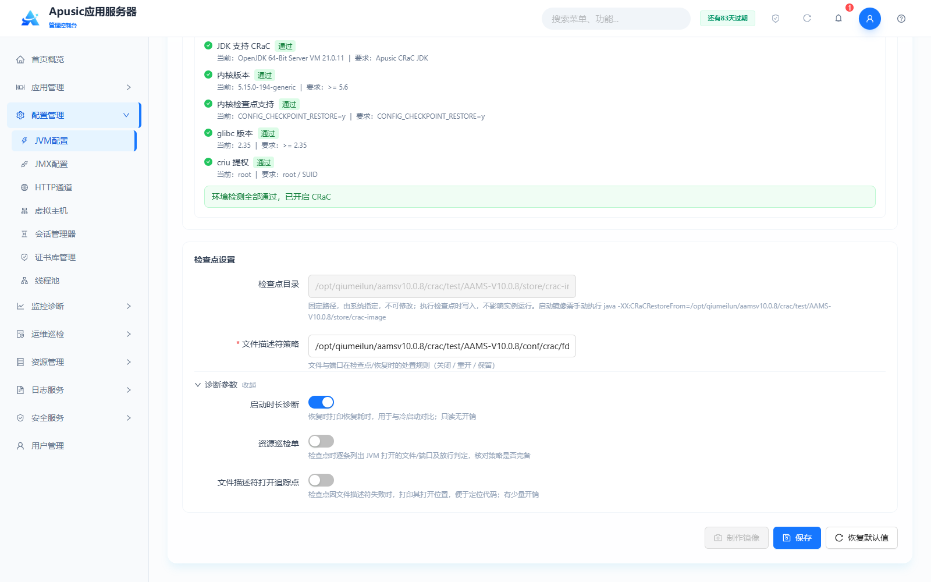Open 用户管理 menu item

tap(73, 446)
